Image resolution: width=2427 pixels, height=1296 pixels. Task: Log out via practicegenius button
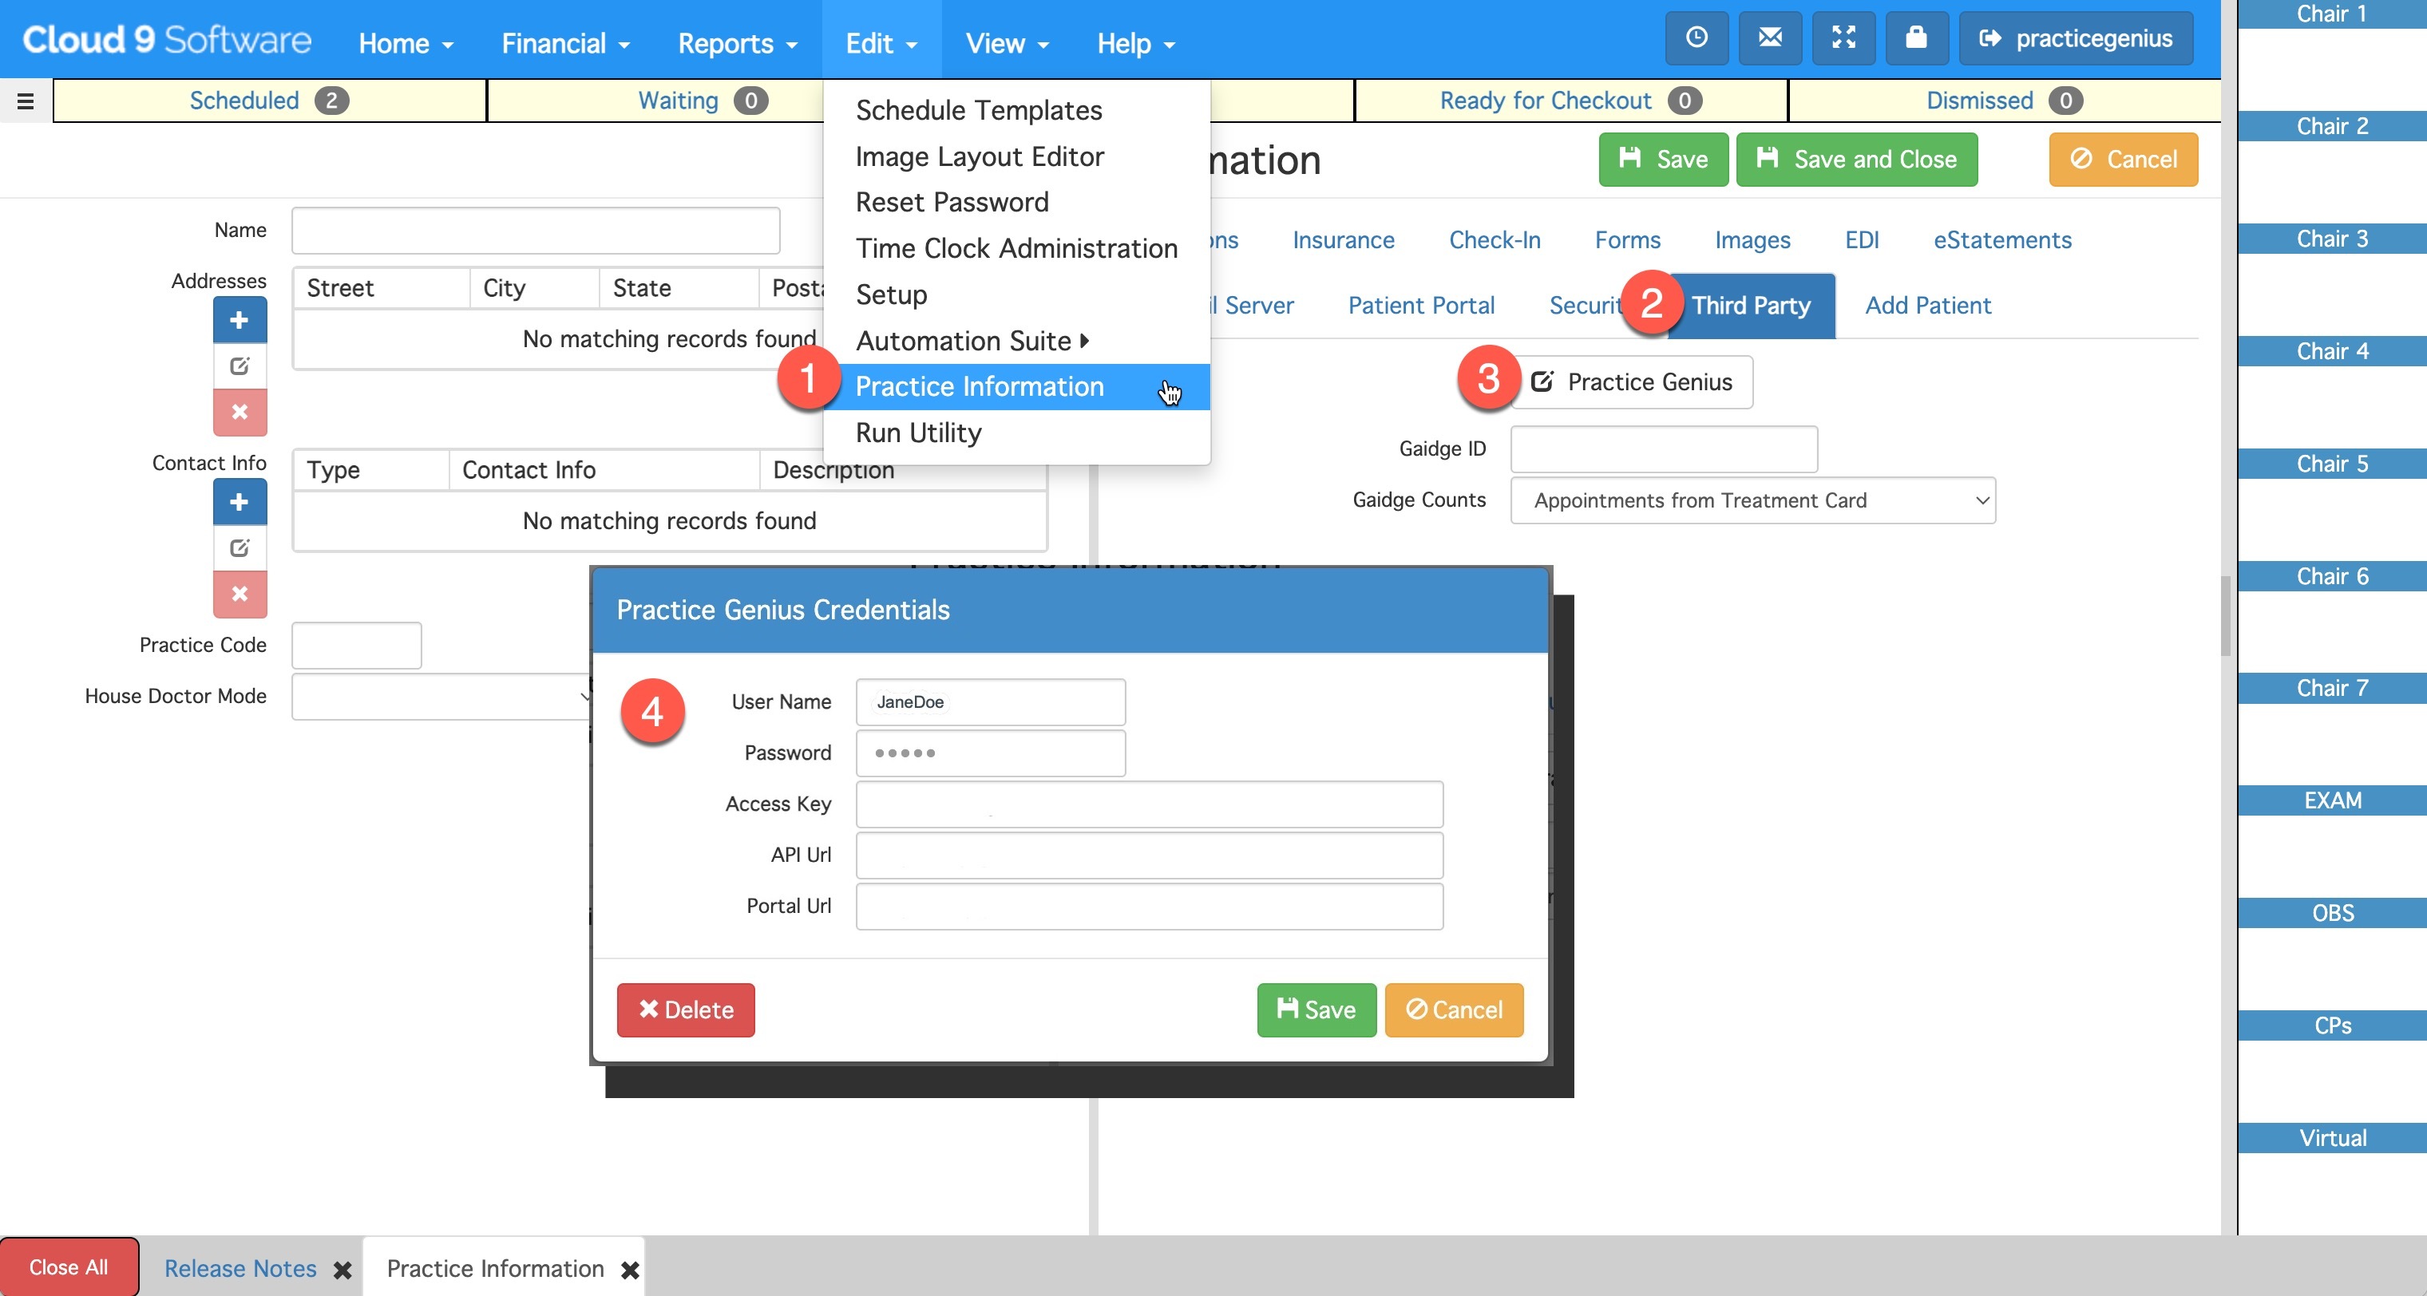tap(2076, 38)
